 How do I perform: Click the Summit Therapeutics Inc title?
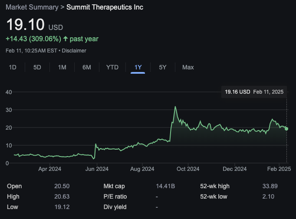(x=105, y=7)
